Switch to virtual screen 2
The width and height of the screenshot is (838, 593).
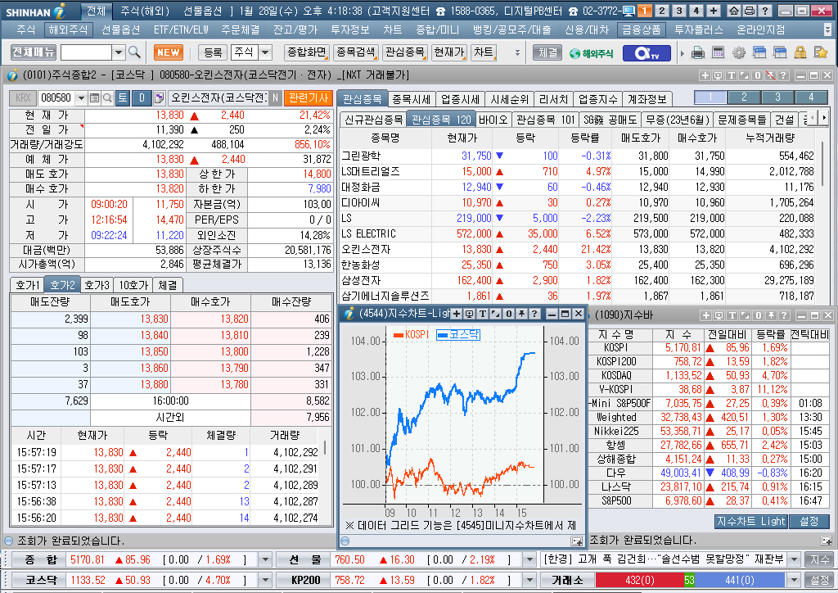click(661, 11)
